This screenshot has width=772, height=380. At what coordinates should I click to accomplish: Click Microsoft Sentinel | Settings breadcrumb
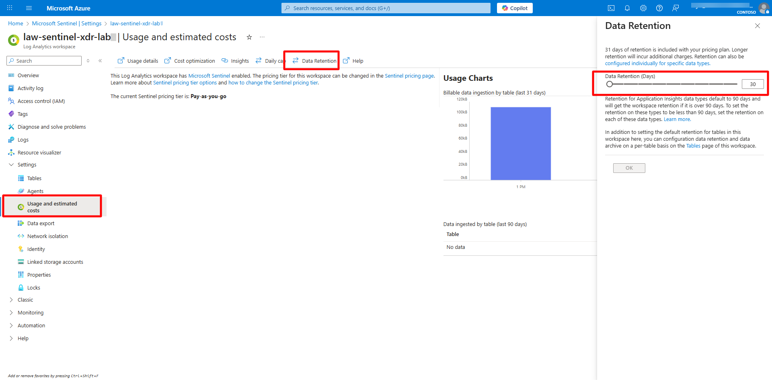click(x=67, y=23)
